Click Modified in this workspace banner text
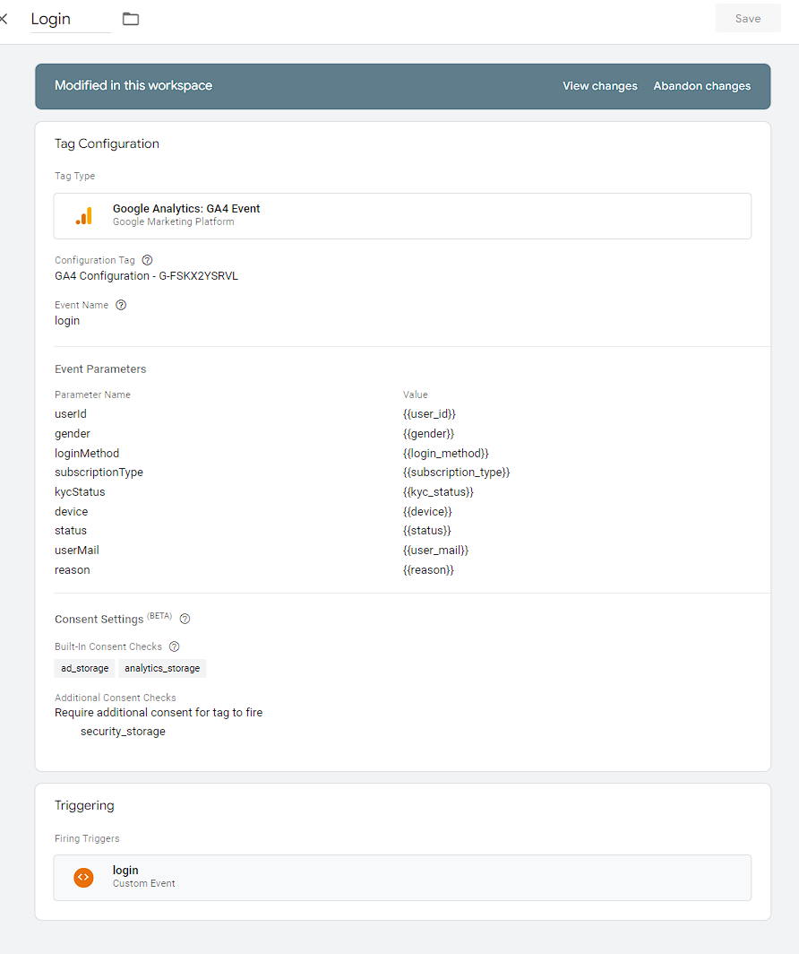The height and width of the screenshot is (954, 799). pyautogui.click(x=133, y=86)
